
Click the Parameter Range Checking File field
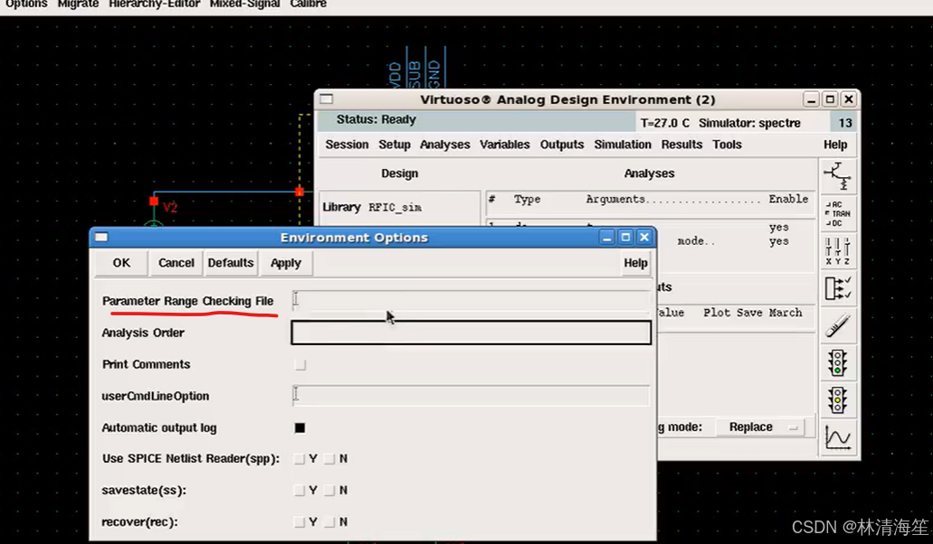point(471,301)
